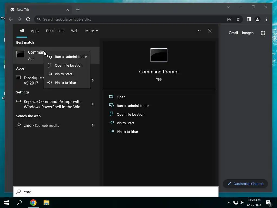Expand Developer Command Prompt VS 2017 arrow

pyautogui.click(x=93, y=80)
